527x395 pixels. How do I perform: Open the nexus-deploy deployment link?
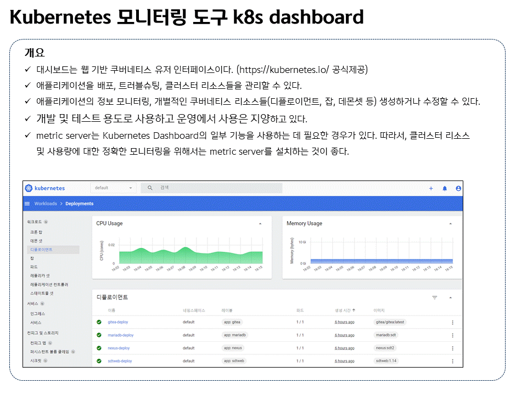click(x=119, y=348)
